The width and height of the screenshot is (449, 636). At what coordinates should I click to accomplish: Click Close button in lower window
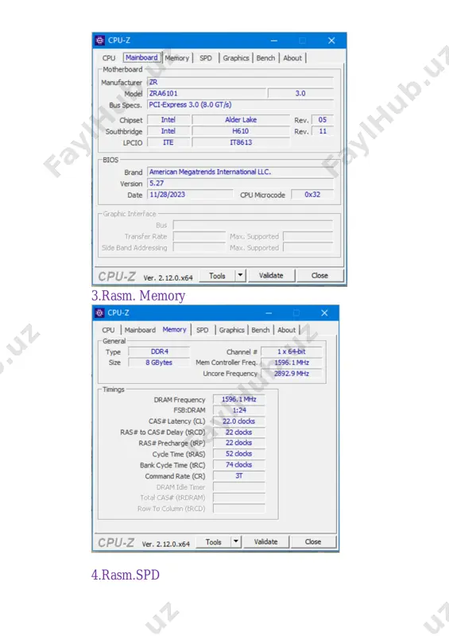[313, 541]
